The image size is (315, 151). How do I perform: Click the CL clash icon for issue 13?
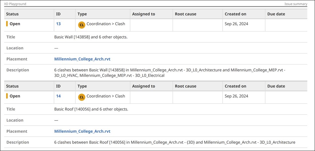(x=82, y=25)
